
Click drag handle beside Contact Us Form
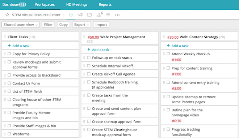pos(5,83)
